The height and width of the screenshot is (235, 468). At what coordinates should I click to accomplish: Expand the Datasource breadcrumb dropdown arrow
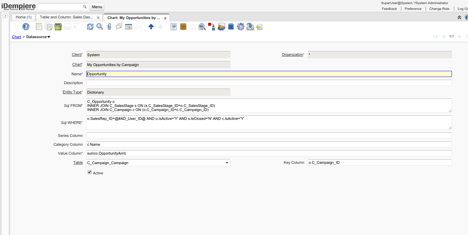(49, 37)
